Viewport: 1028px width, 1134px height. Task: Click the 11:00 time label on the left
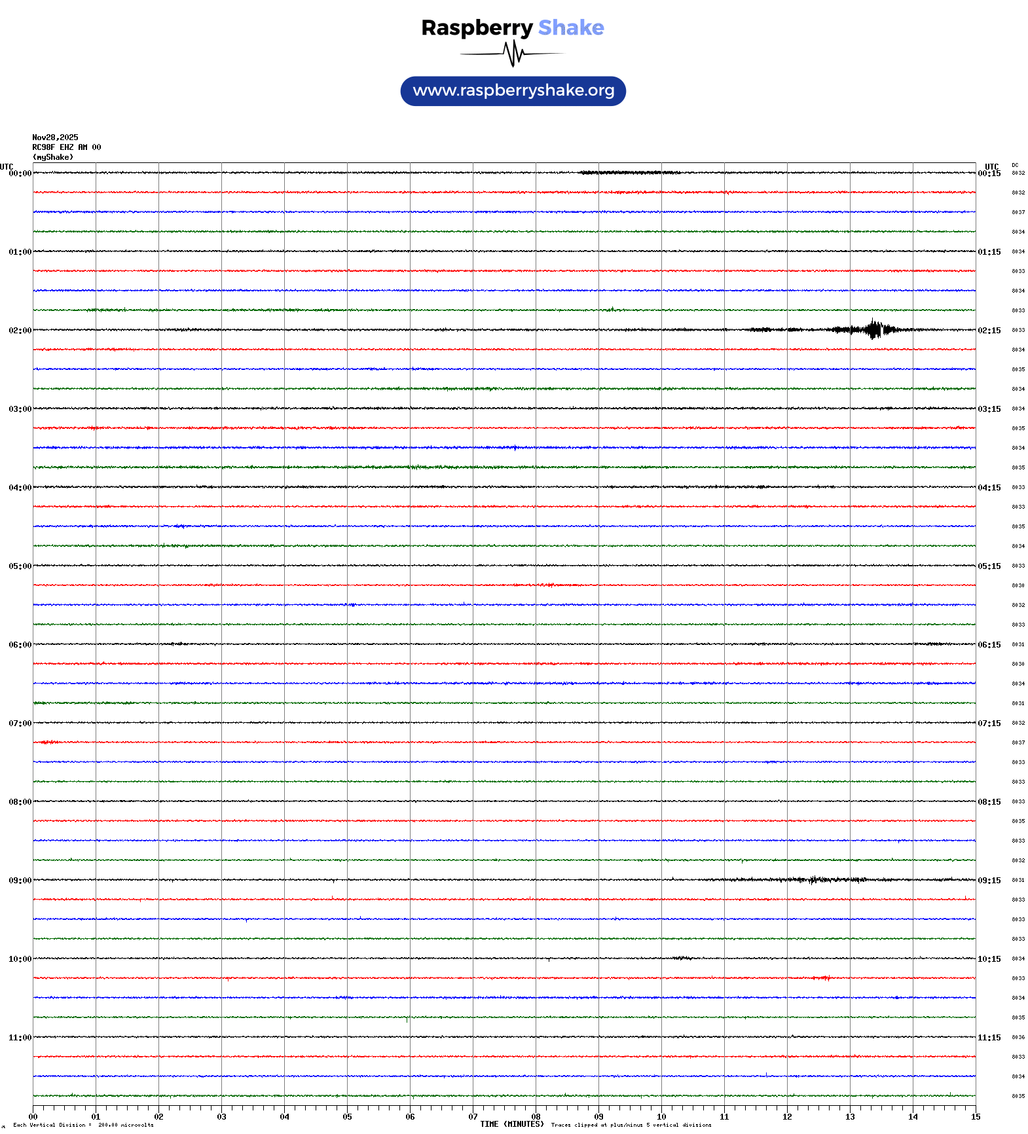pos(20,1038)
